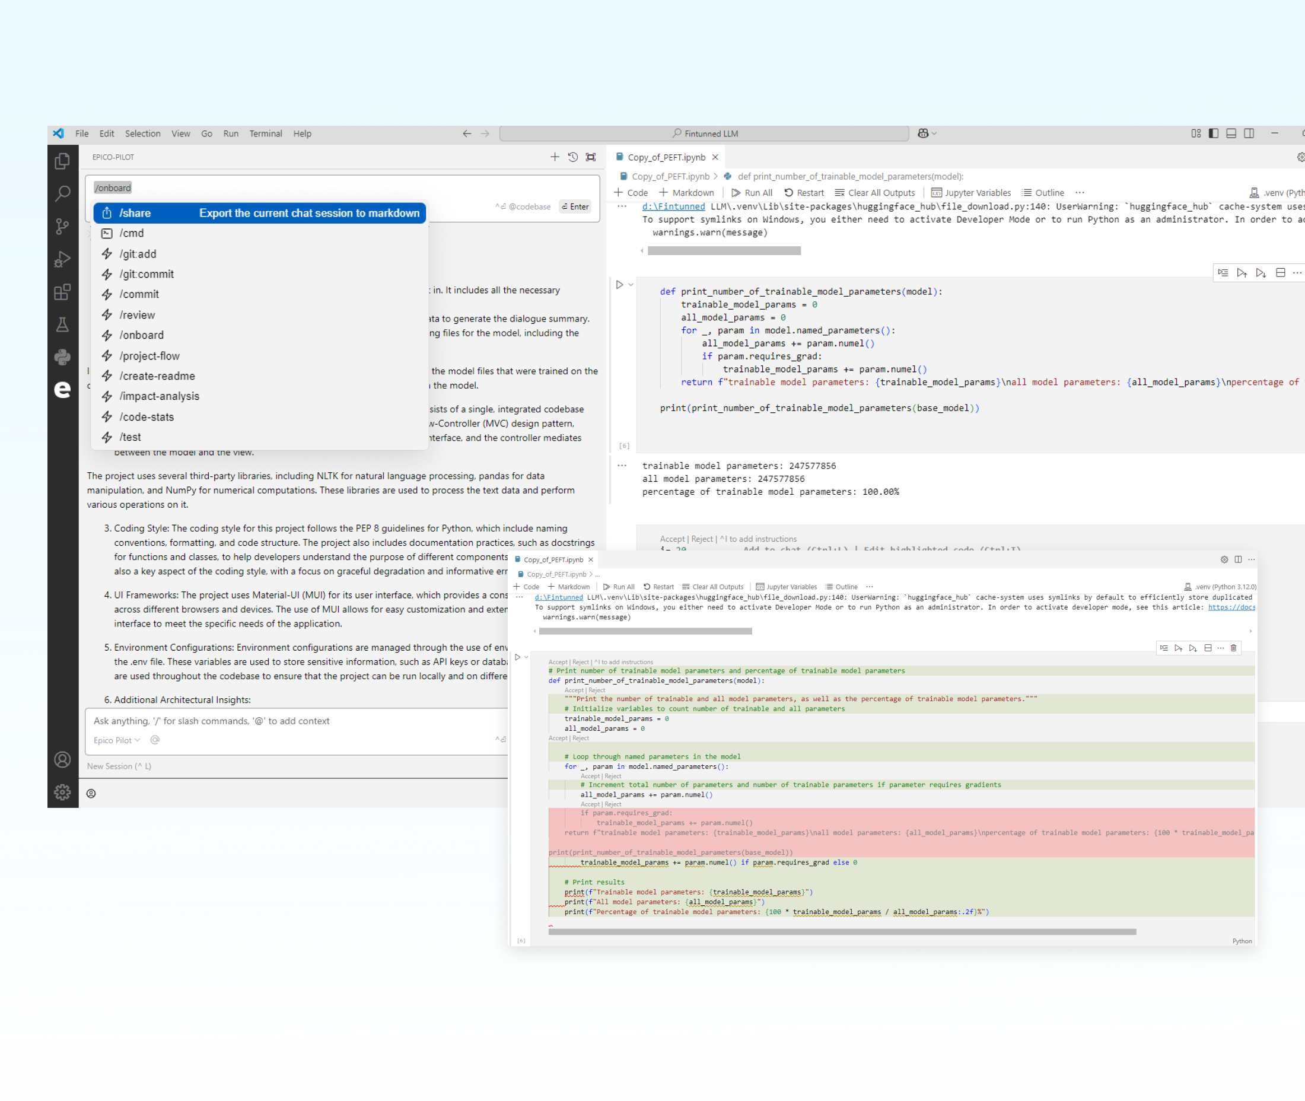Image resolution: width=1305 pixels, height=1101 pixels.
Task: Choose the /git:commit slash command
Action: point(260,274)
